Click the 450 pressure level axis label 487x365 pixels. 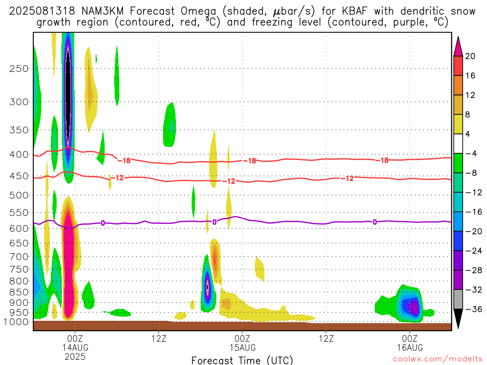click(19, 176)
